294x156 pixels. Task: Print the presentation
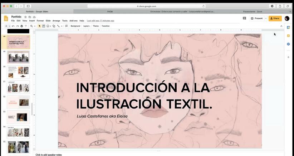tap(22, 26)
